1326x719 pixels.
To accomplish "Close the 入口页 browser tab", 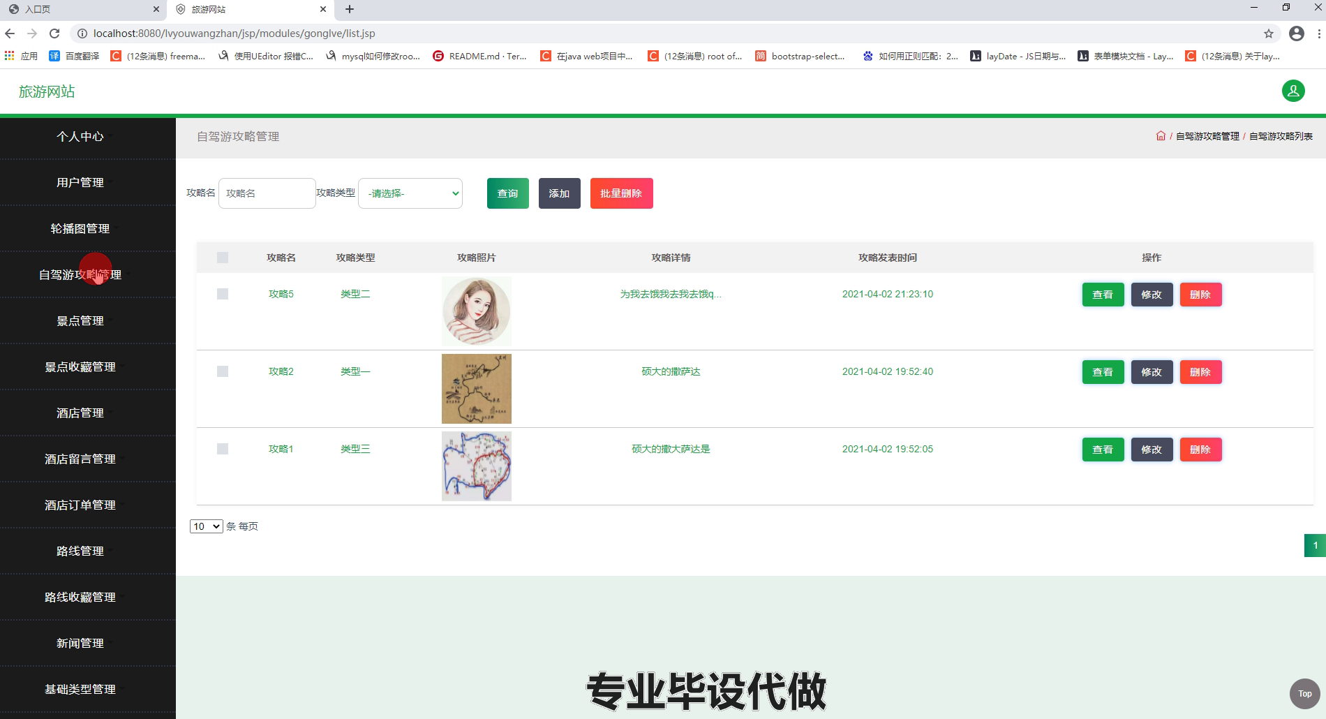I will (156, 9).
